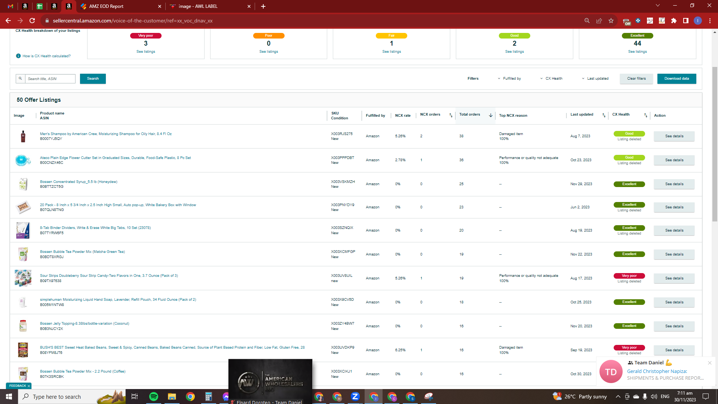Open Task View on the taskbar
Viewport: 718px width, 404px height.
[x=135, y=397]
